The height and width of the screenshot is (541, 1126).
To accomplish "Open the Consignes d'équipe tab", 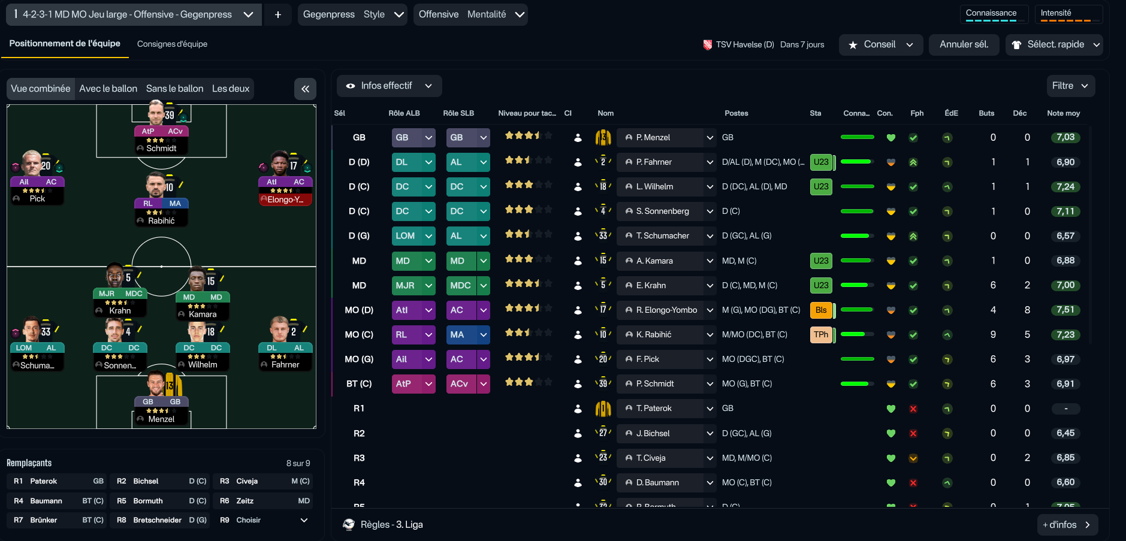I will pyautogui.click(x=172, y=44).
